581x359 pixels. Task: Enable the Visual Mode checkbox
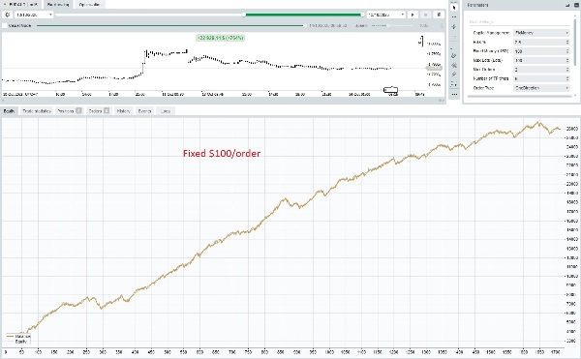pos(5,25)
